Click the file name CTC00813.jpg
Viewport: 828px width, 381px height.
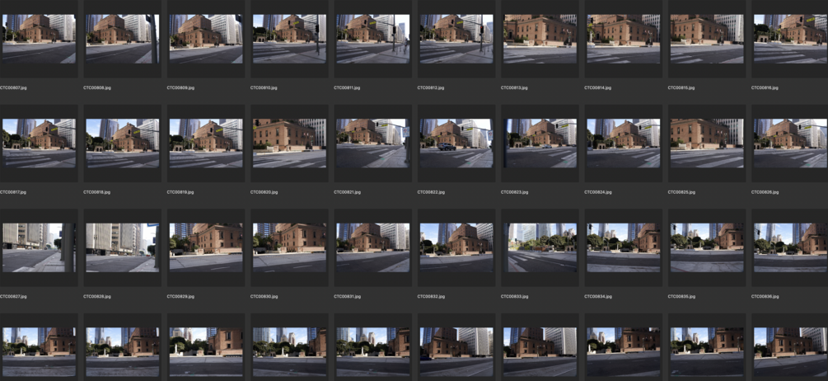(514, 87)
